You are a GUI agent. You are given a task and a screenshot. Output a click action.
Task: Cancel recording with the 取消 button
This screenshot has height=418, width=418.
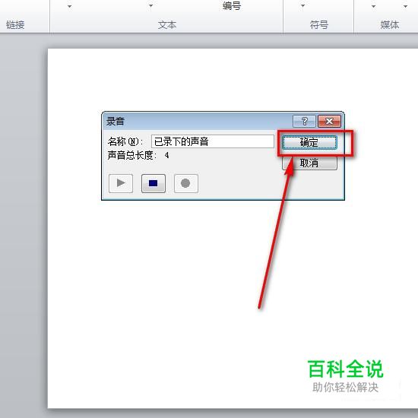tap(309, 163)
